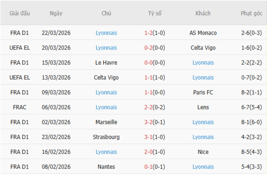Click the "Phạt góc" column header
This screenshot has width=267, height=179.
pyautogui.click(x=251, y=13)
